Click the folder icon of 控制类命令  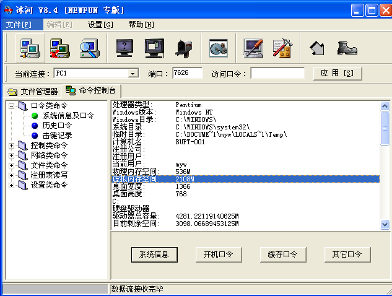(x=22, y=146)
